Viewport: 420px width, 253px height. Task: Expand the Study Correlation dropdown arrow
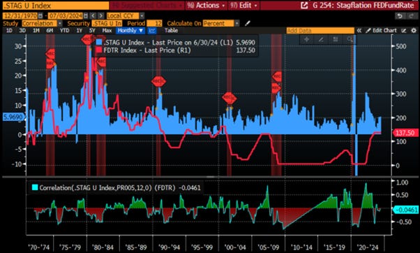[60, 23]
